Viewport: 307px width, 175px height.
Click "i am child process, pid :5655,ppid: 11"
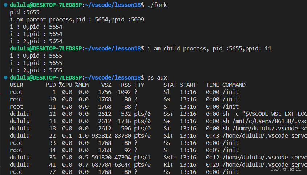point(209,49)
